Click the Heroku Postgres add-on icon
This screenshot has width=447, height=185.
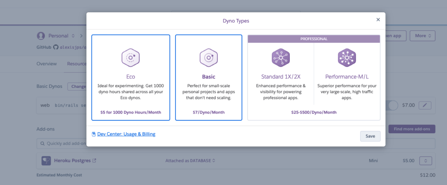(46, 161)
